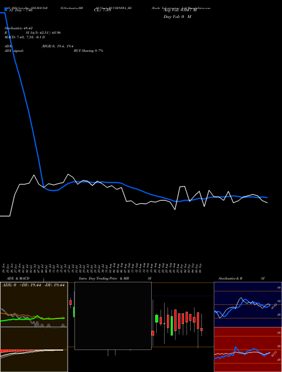The image size is (282, 372).
Task: Click the tall green candlestick in candle panel
Action: coord(172,326)
